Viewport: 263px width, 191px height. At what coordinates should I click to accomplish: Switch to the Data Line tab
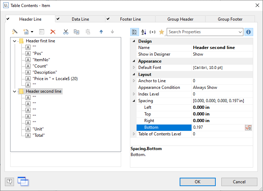pos(80,19)
